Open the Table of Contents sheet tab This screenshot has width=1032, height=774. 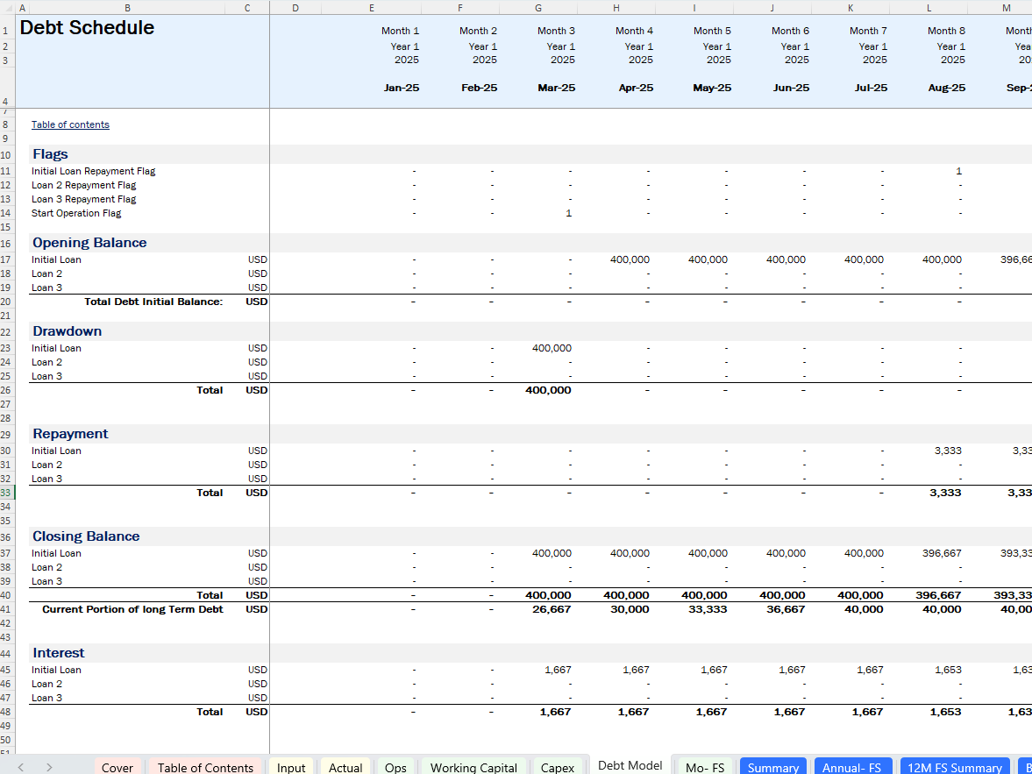pyautogui.click(x=205, y=767)
